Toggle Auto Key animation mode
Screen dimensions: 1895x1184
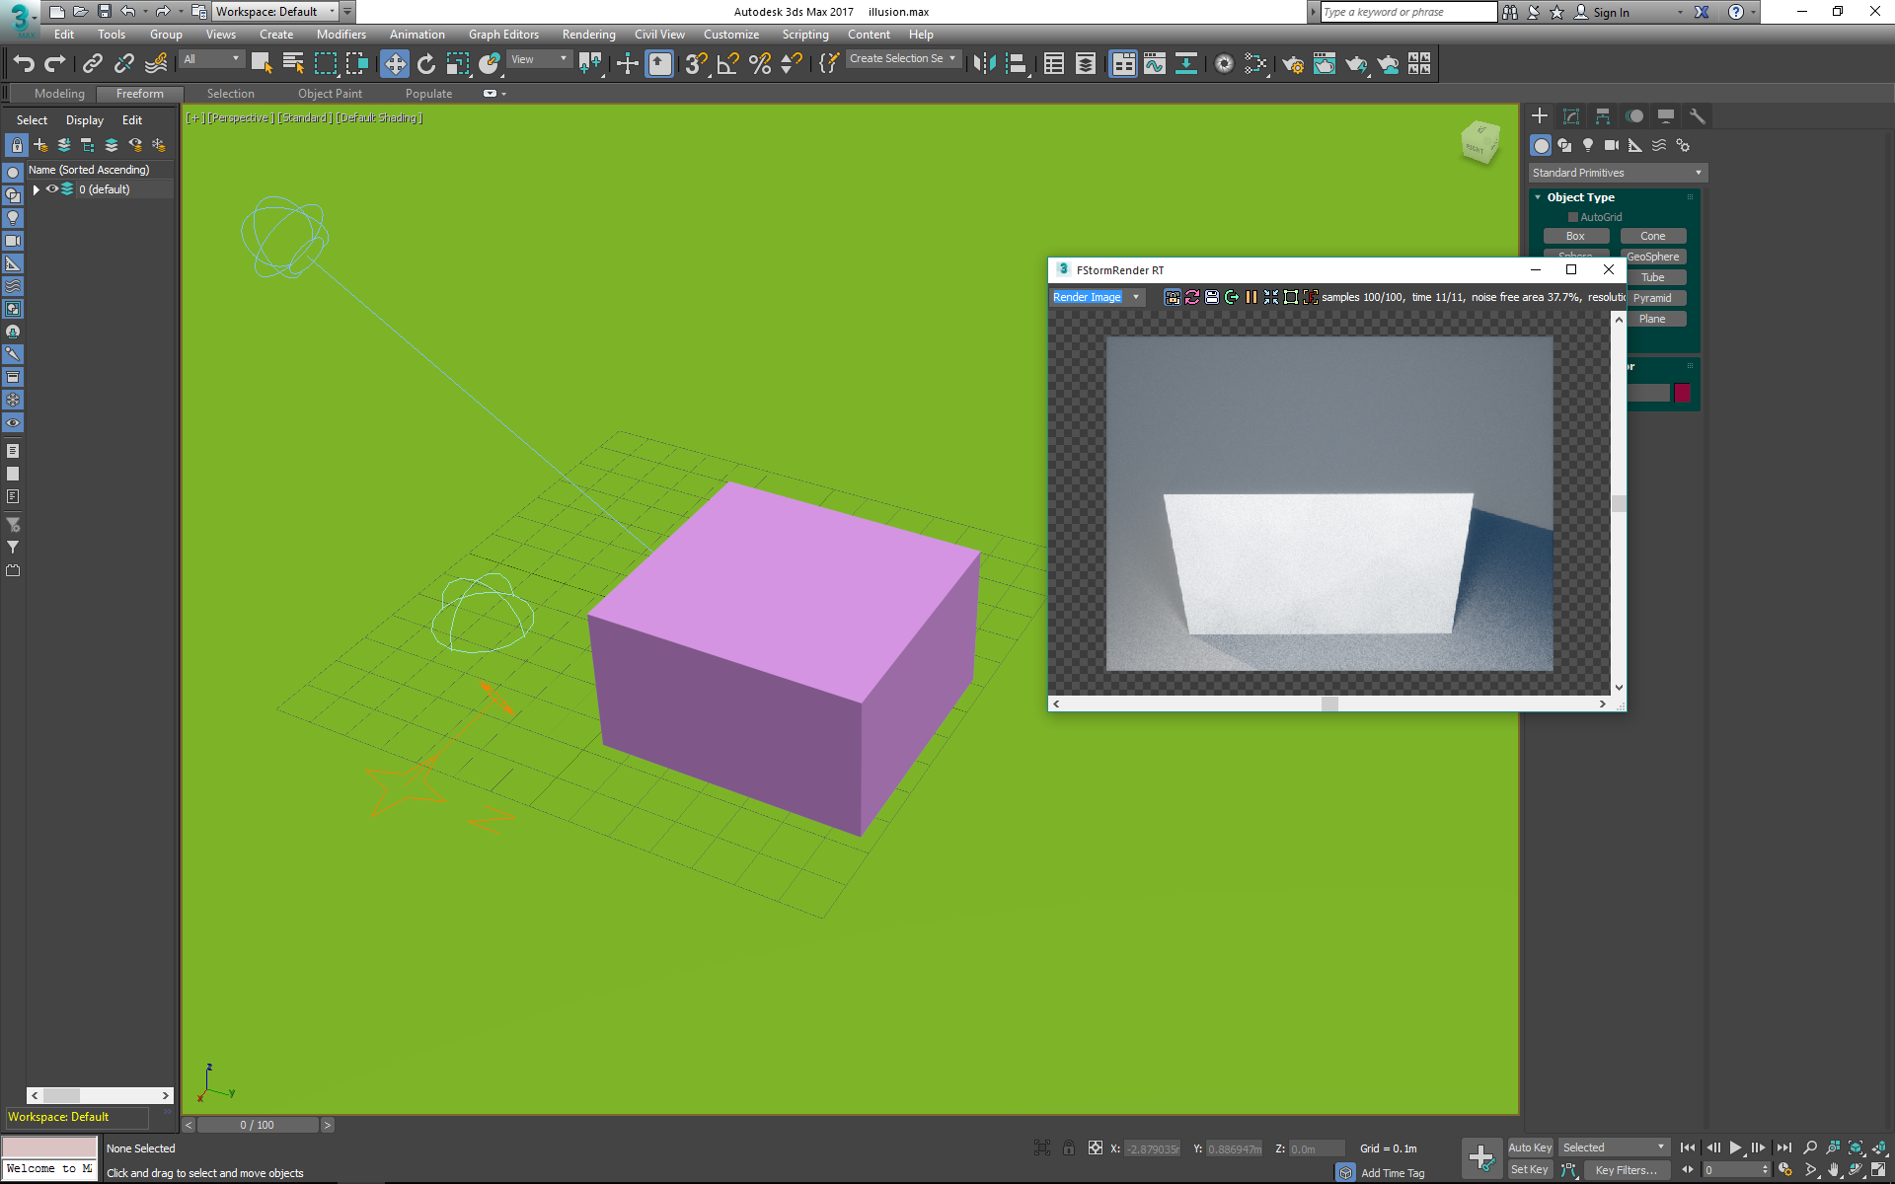point(1530,1147)
